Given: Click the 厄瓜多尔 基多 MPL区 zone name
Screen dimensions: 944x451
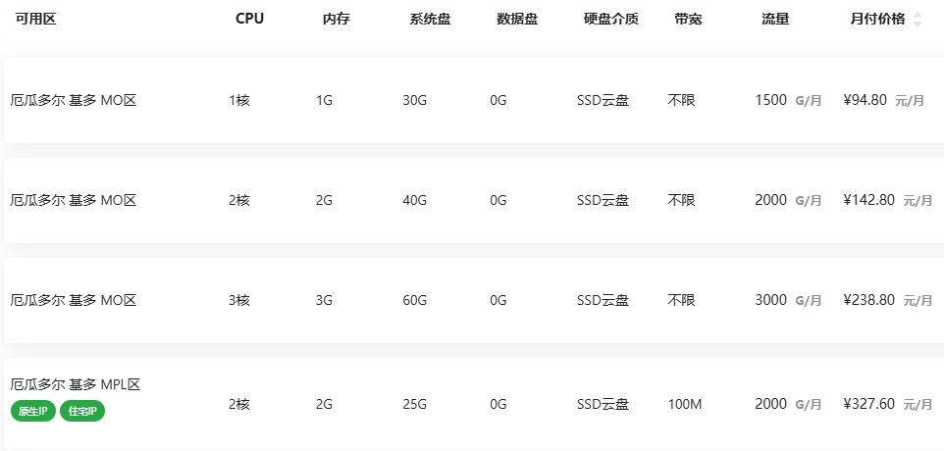Looking at the screenshot, I should click(x=76, y=384).
